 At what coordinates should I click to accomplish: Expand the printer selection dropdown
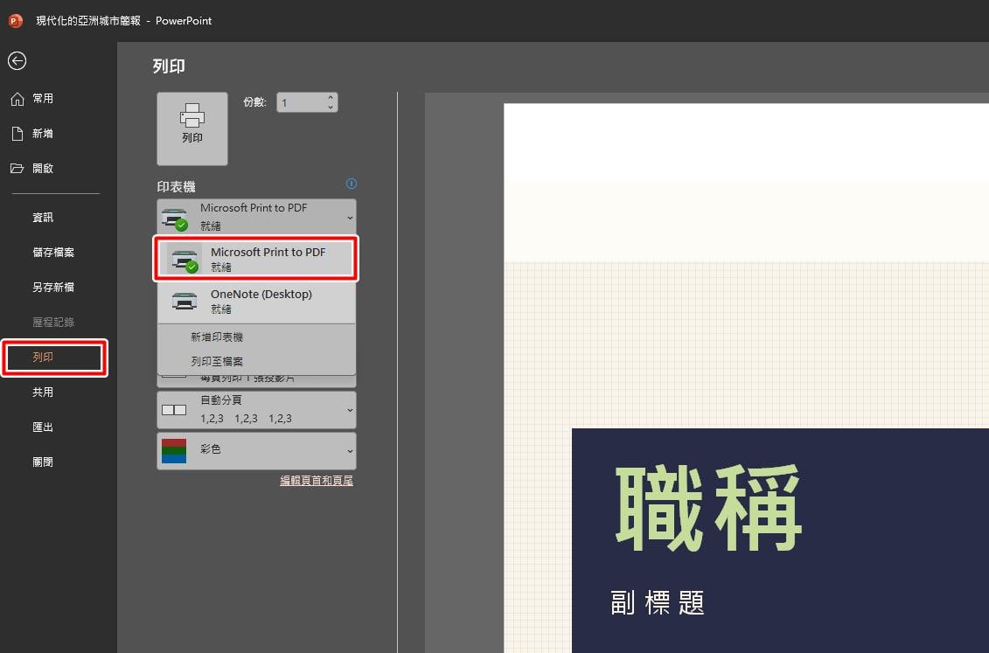pyautogui.click(x=256, y=217)
